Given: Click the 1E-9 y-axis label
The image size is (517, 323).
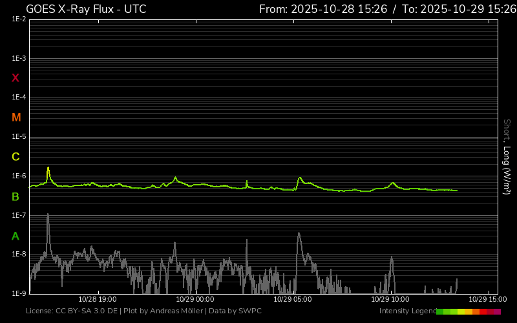Looking at the screenshot, I should [19, 293].
